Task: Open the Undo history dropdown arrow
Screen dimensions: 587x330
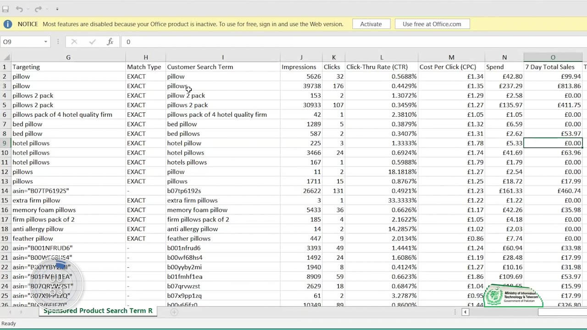Action: 28,9
